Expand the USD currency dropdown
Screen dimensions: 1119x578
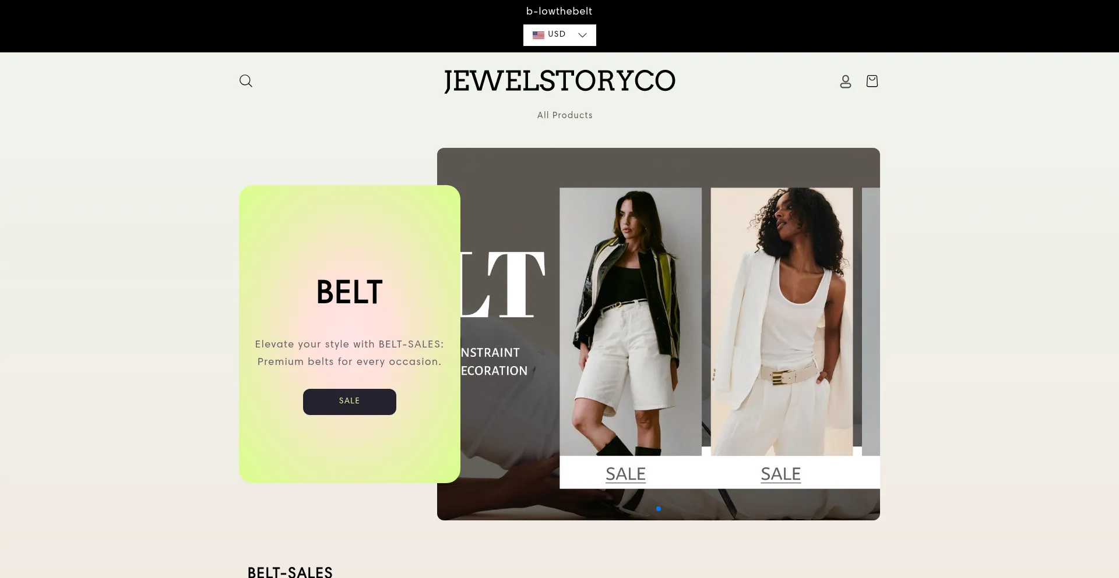point(559,35)
